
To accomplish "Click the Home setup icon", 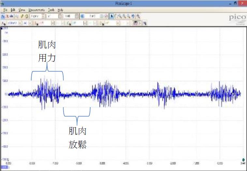I will [x=27, y=16].
